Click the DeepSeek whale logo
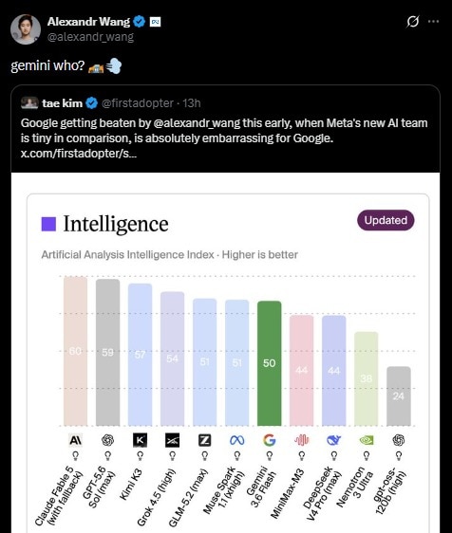 [334, 440]
